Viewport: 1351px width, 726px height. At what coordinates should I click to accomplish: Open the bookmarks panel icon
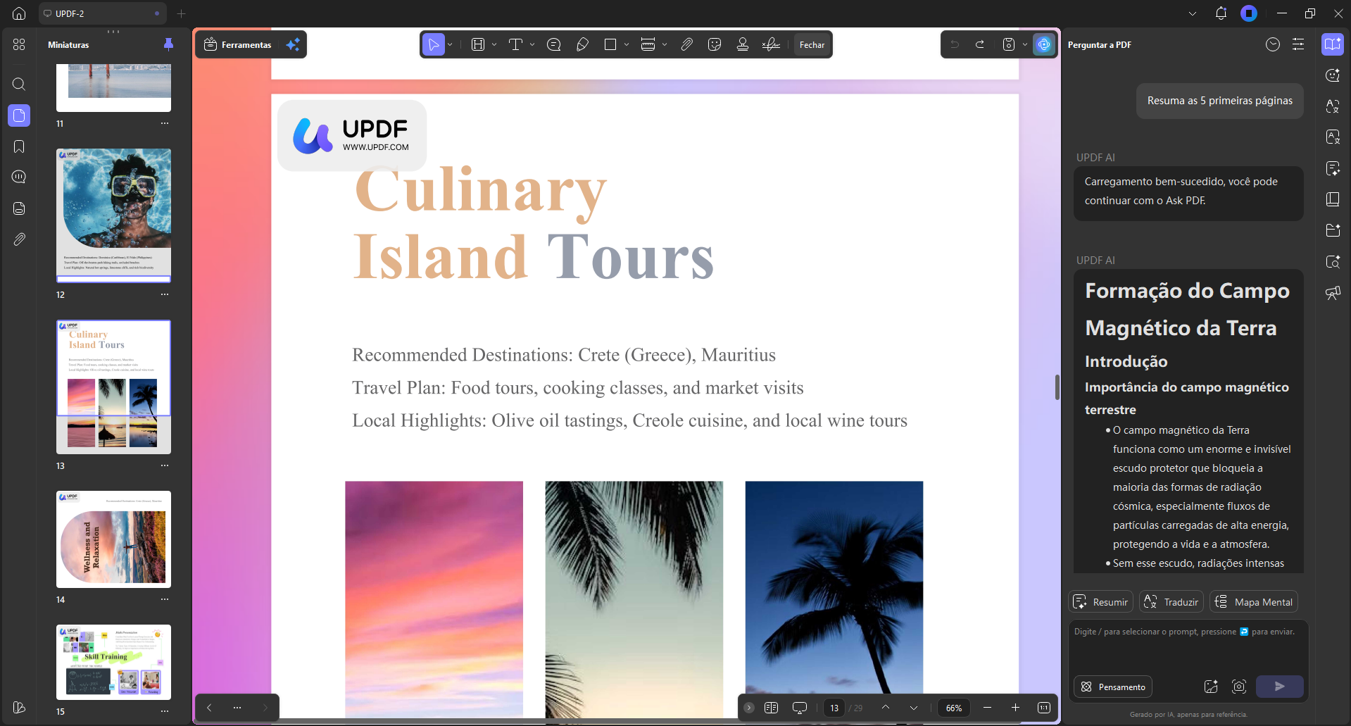tap(19, 146)
